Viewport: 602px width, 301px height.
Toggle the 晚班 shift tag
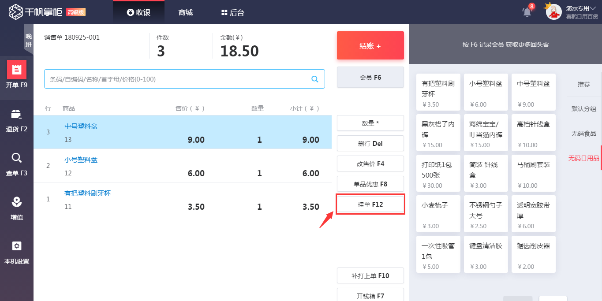(x=29, y=40)
